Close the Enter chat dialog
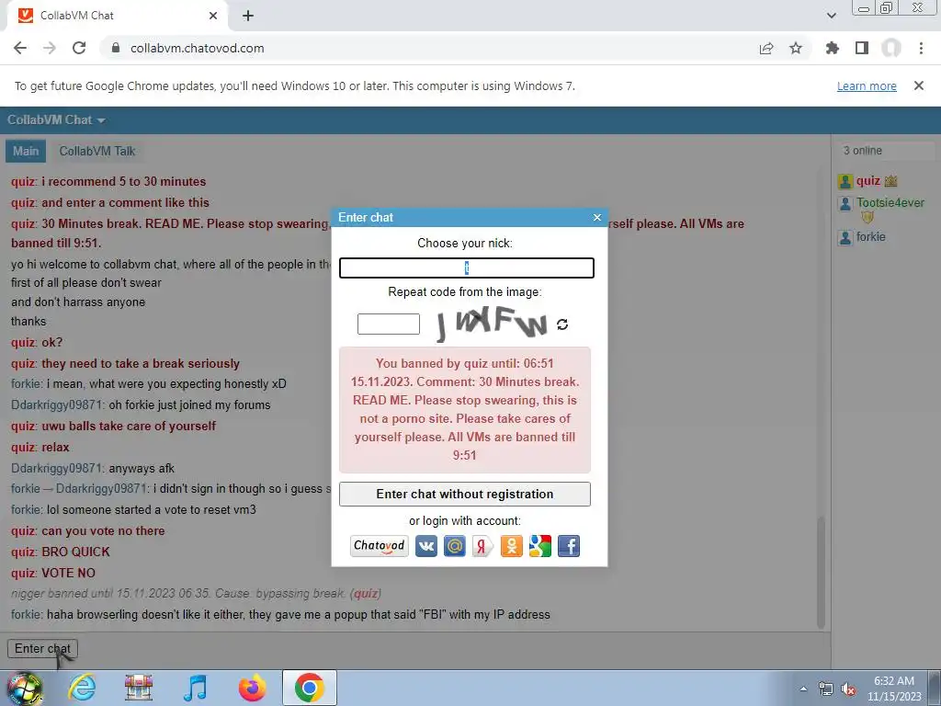The image size is (941, 706). [x=596, y=217]
